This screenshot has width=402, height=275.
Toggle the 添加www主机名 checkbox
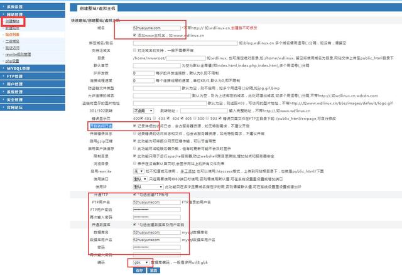pos(136,36)
